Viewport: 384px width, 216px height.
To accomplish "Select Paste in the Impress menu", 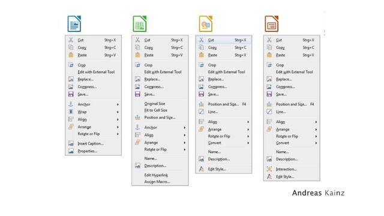I will point(280,55).
